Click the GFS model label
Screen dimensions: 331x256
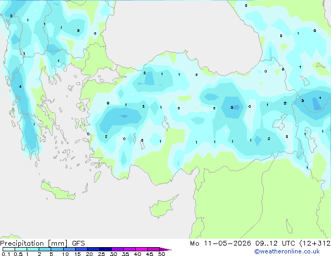point(78,243)
